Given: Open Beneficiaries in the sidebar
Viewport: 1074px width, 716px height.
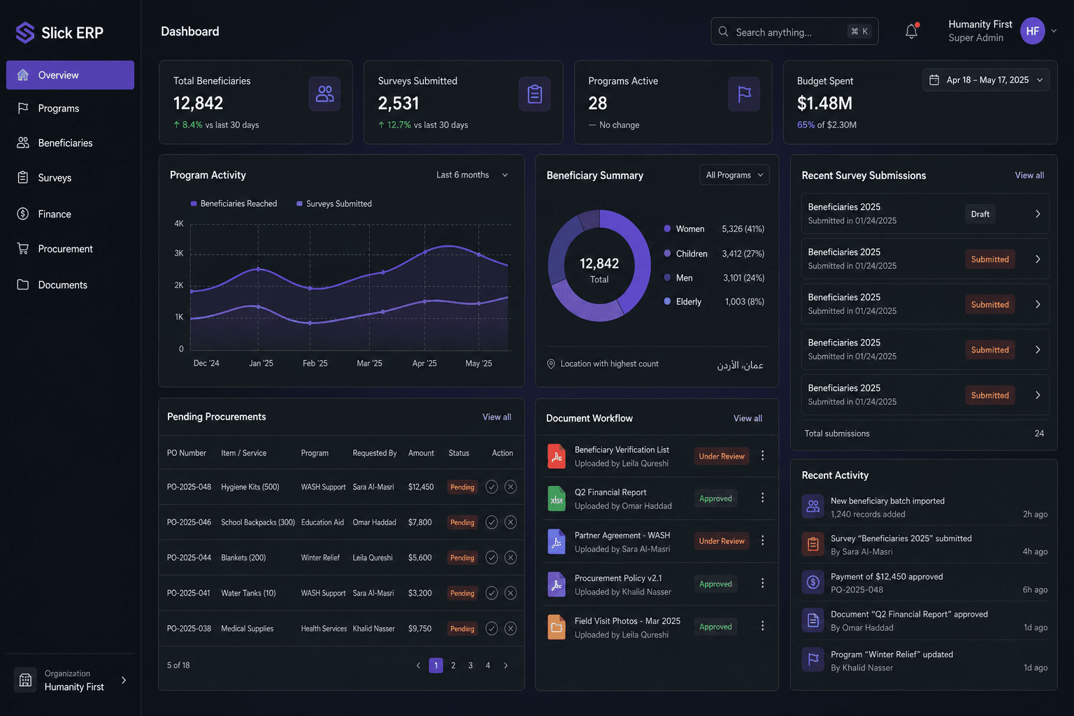Looking at the screenshot, I should coord(70,143).
